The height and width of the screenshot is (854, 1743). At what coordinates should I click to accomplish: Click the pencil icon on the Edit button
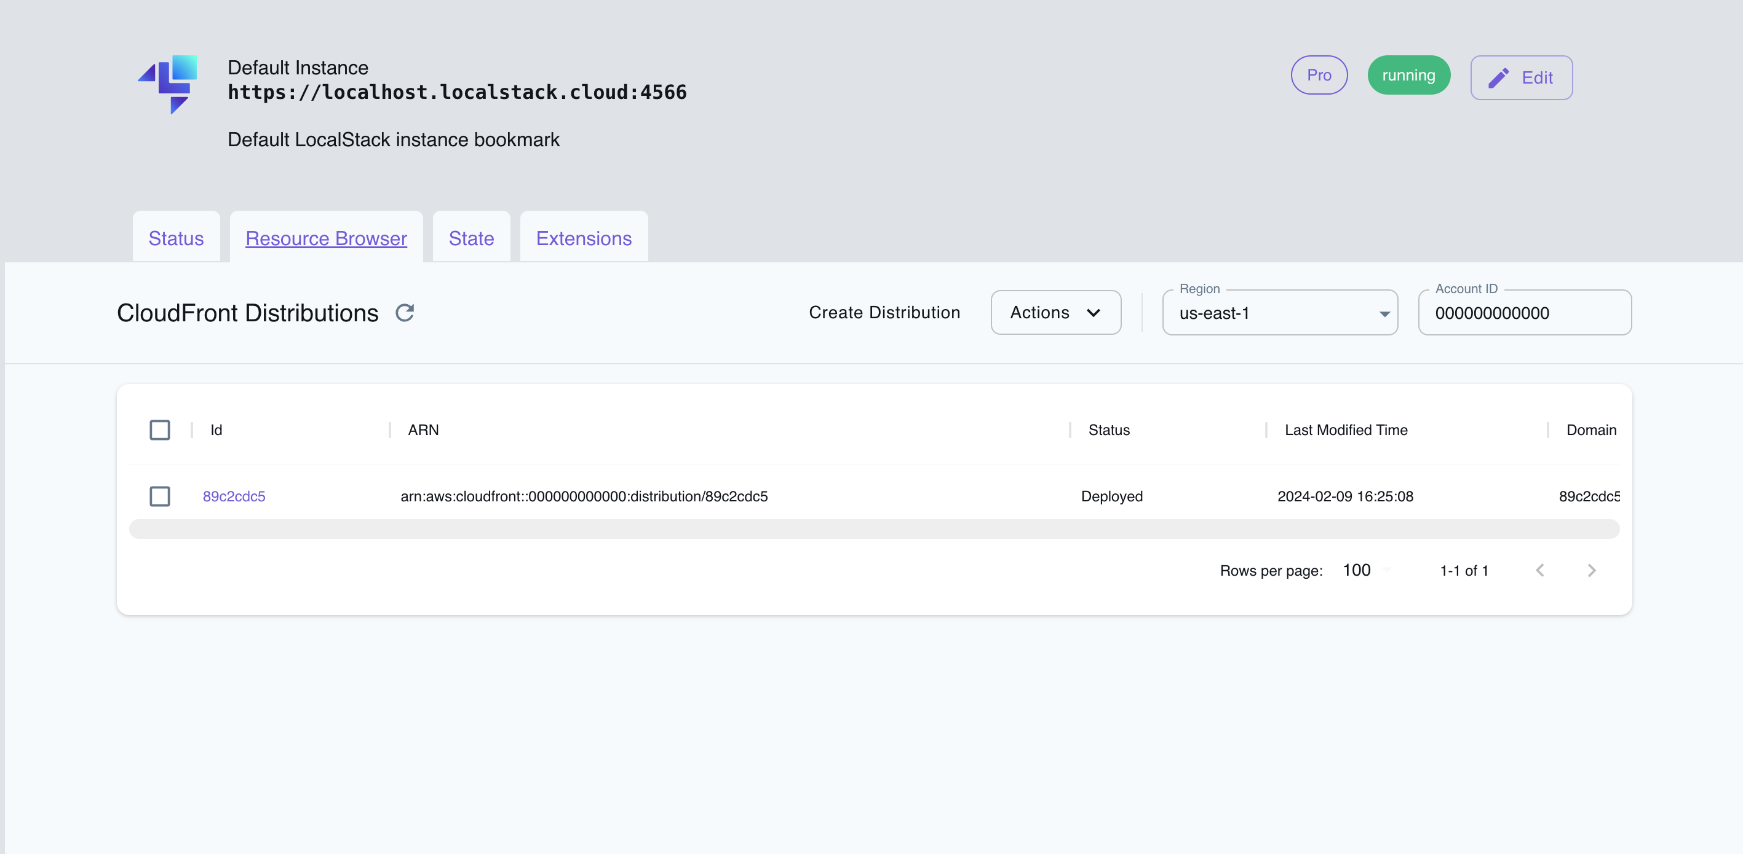(x=1499, y=77)
